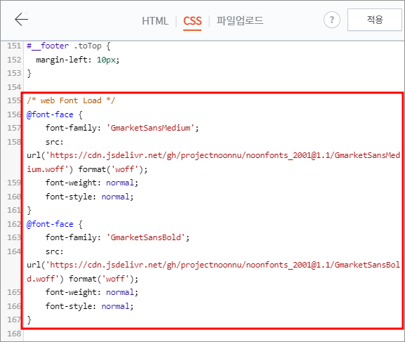This screenshot has height=342, width=405.
Task: Place cursor on empty line 168
Action: tap(213, 334)
